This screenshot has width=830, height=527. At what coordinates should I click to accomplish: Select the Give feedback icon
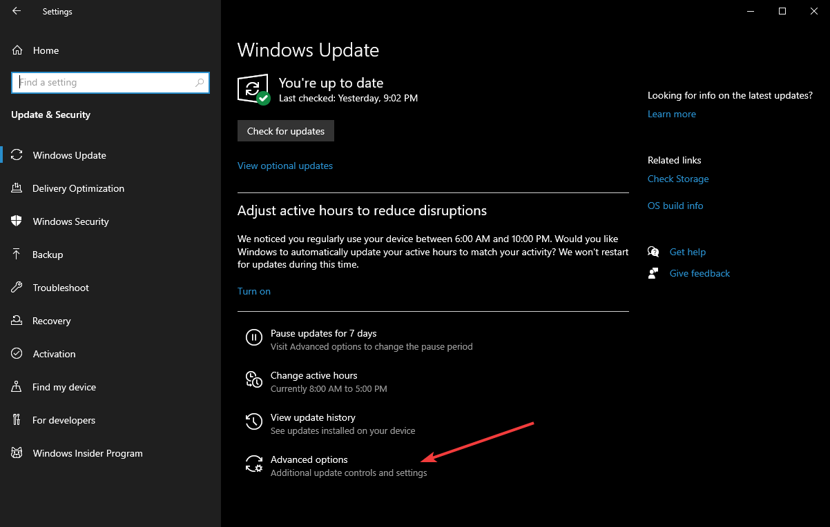[x=653, y=272]
